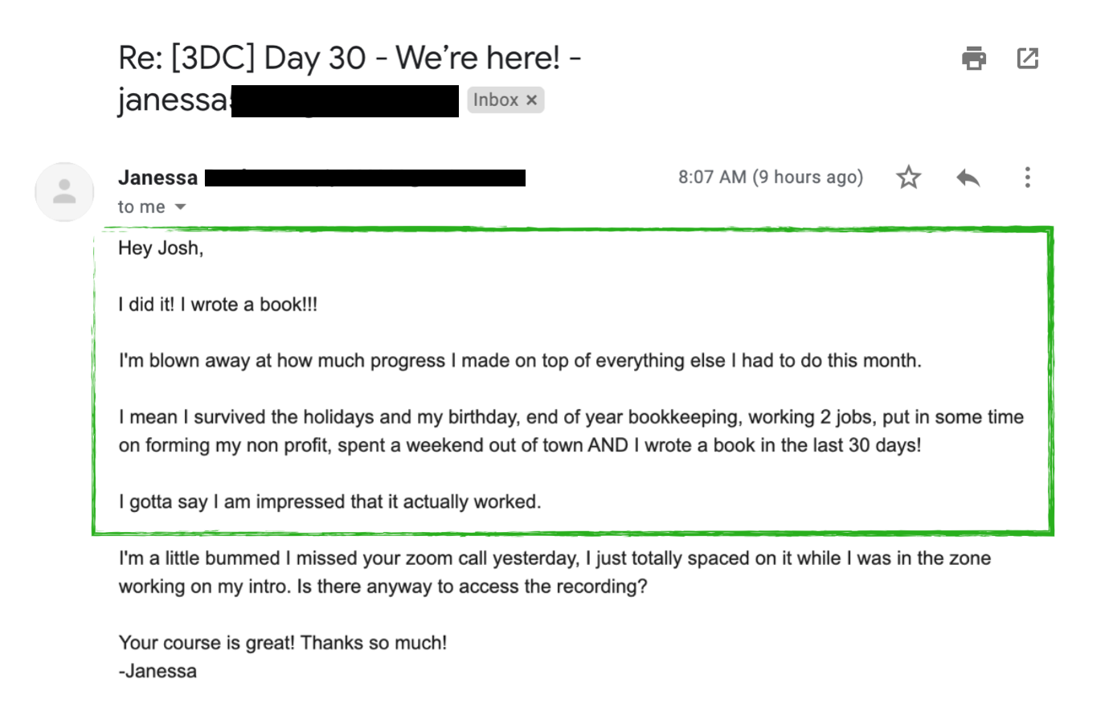
Task: Click the 'Hey Josh,' greeting line
Action: 161,248
